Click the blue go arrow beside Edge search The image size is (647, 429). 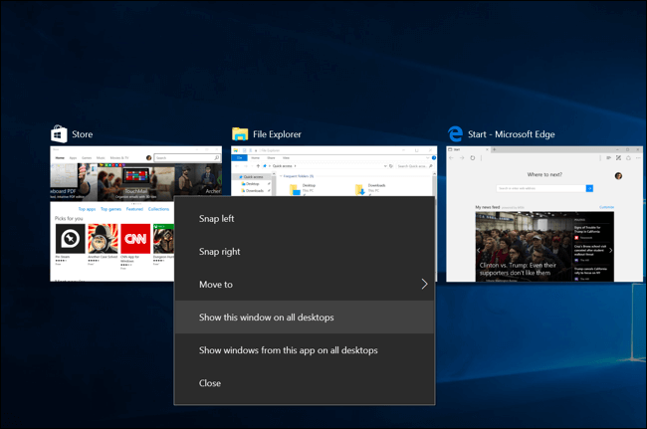pyautogui.click(x=589, y=188)
